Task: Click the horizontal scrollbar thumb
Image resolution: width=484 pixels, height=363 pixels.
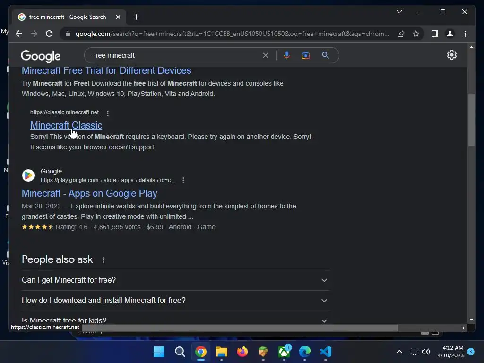Action: click(x=240, y=328)
